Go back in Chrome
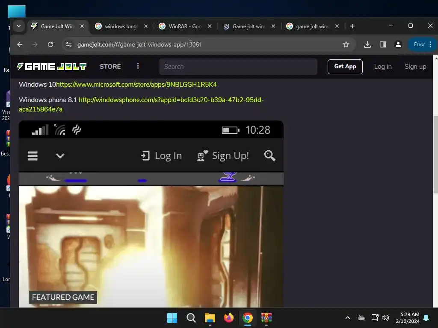The width and height of the screenshot is (438, 328). pos(20,44)
